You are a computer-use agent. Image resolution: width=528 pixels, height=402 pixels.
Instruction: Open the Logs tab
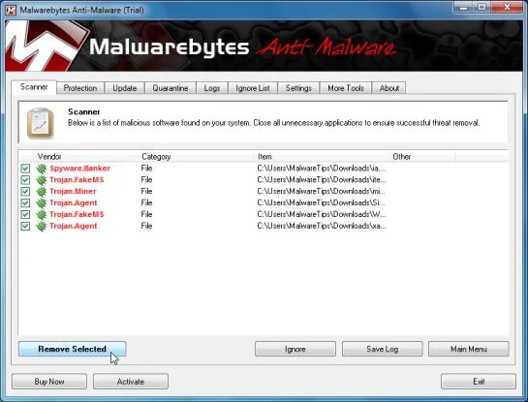tap(212, 88)
